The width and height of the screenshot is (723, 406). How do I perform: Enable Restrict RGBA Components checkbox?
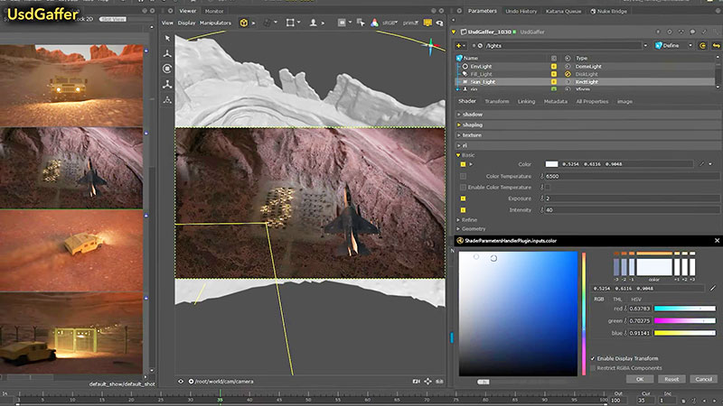(x=593, y=367)
